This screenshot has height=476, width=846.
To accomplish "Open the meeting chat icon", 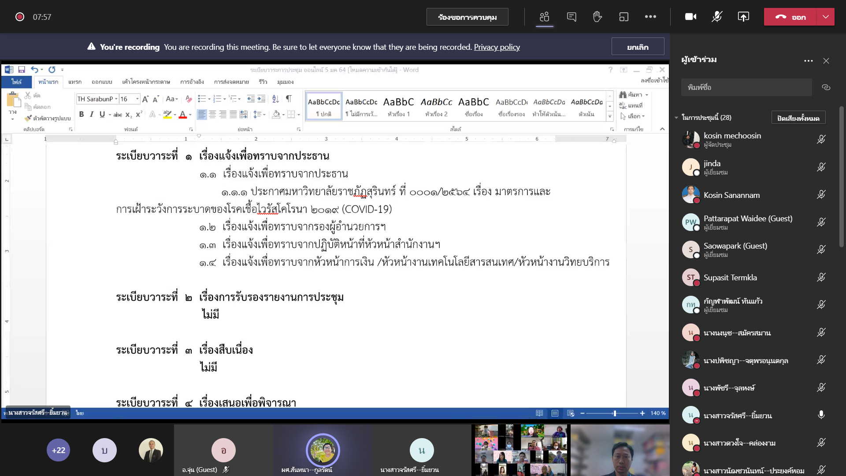I will click(571, 17).
